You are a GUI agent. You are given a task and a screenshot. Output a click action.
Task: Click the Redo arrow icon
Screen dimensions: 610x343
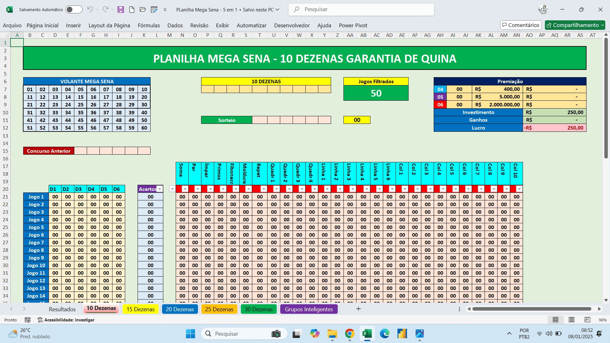coord(105,10)
